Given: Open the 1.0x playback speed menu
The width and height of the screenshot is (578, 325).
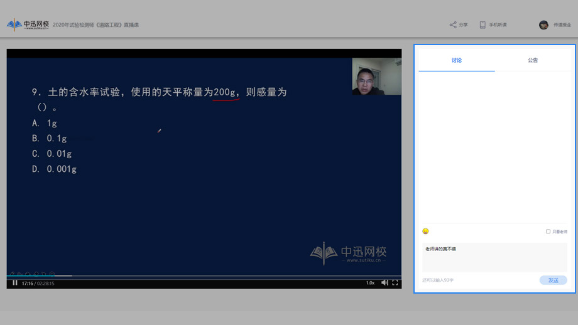Looking at the screenshot, I should tap(370, 283).
